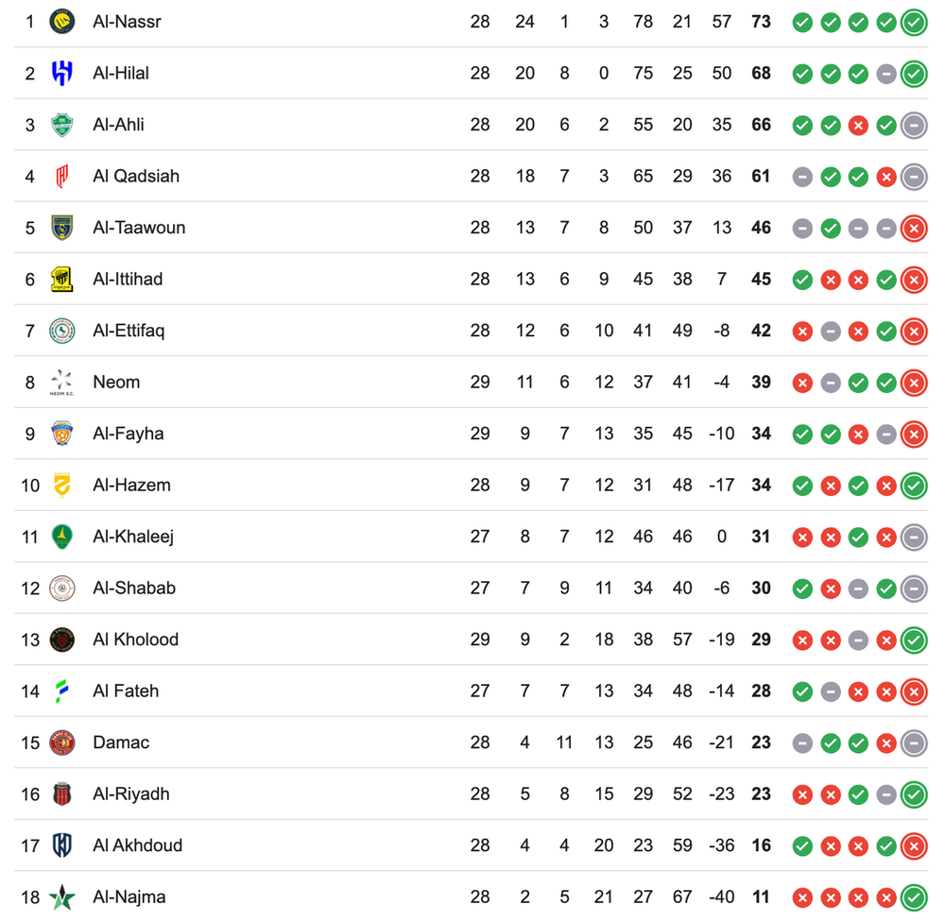Select the Al-Ettifaq team name
Viewport: 945px width, 922px height.
pos(129,331)
